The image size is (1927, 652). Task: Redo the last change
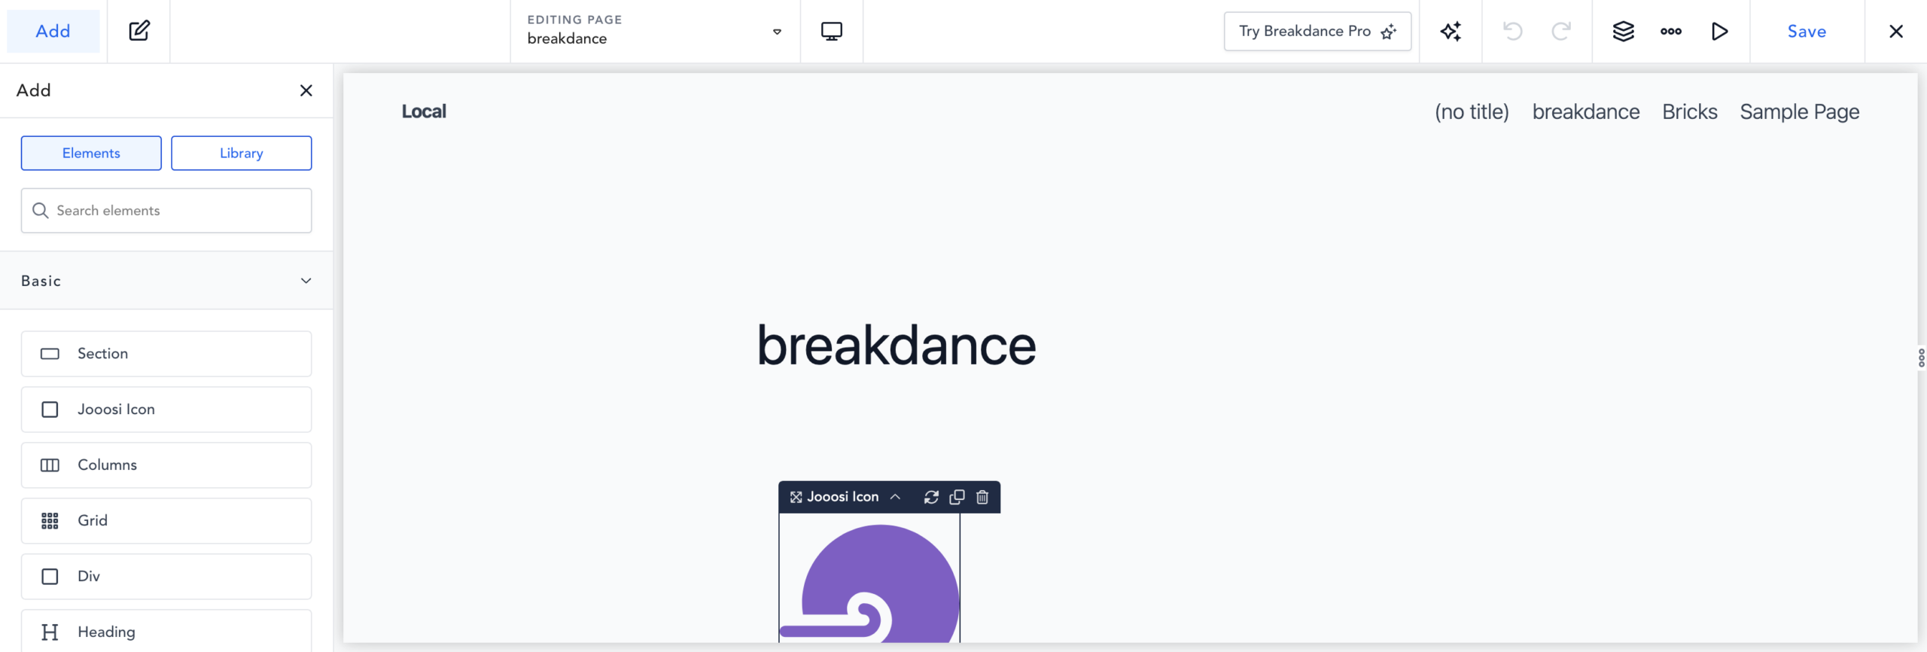1561,31
